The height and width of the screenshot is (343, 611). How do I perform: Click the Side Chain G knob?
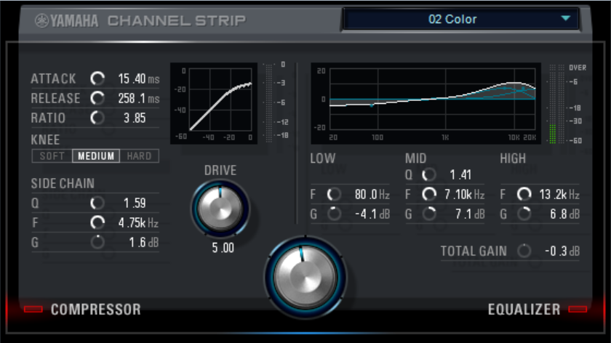(97, 242)
